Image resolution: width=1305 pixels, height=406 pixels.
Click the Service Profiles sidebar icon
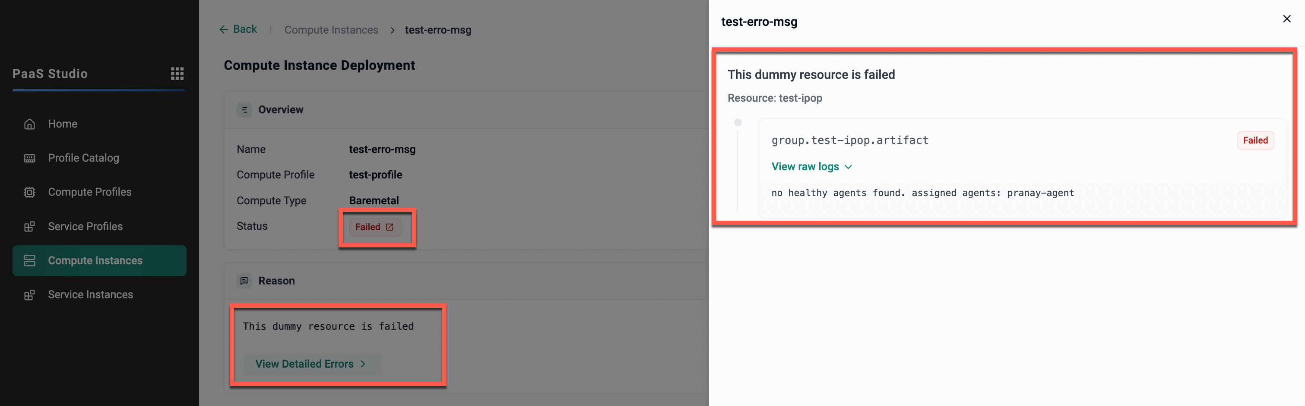click(x=29, y=227)
